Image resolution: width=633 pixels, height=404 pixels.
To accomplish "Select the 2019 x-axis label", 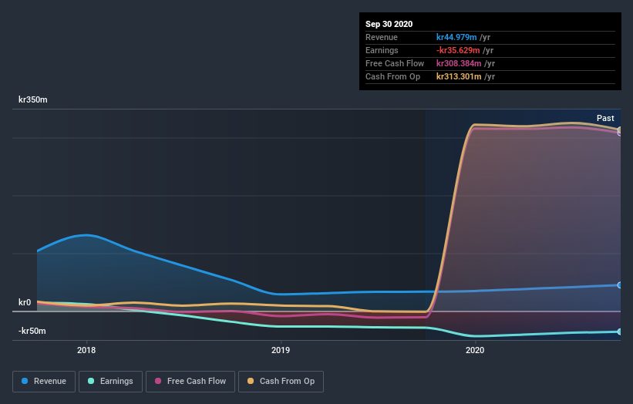I will tap(281, 350).
